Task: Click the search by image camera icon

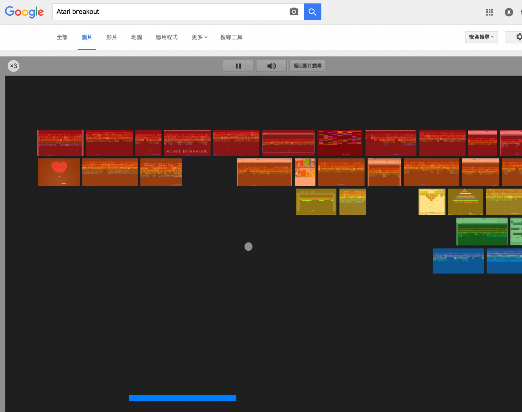Action: tap(294, 12)
